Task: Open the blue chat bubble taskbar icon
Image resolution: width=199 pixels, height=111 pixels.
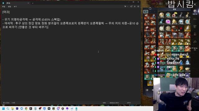Action: click(x=44, y=109)
